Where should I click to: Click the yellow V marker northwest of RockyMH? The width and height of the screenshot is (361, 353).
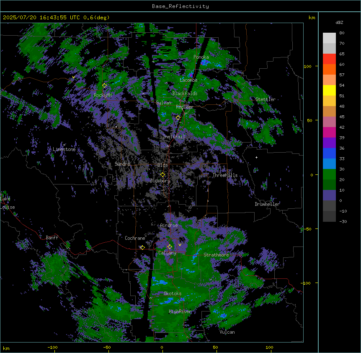[73, 77]
